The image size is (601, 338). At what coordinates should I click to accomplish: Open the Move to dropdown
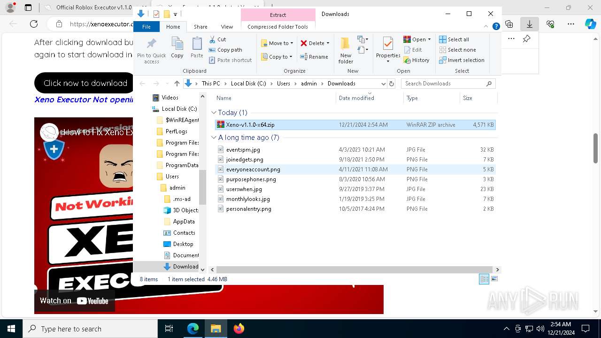click(277, 43)
